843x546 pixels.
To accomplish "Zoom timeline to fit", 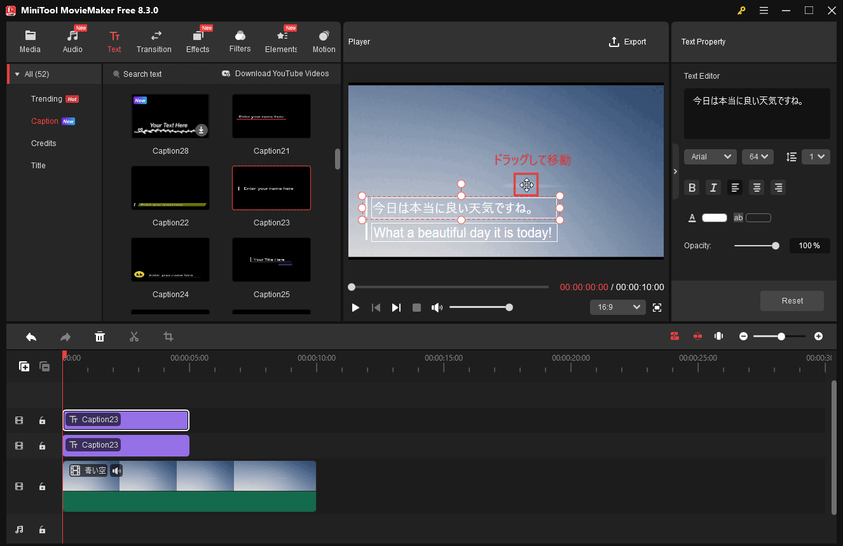I will click(x=719, y=336).
